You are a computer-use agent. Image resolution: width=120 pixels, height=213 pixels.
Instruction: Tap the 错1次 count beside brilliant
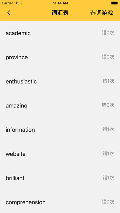pos(108,178)
